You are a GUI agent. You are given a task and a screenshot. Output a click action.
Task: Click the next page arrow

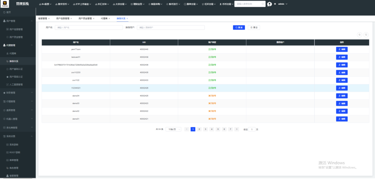point(237,129)
